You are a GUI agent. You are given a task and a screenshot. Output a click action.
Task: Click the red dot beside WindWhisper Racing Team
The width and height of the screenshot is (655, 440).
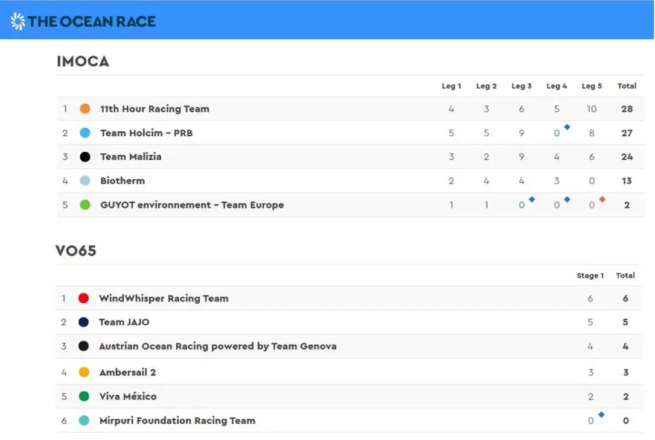tap(83, 298)
